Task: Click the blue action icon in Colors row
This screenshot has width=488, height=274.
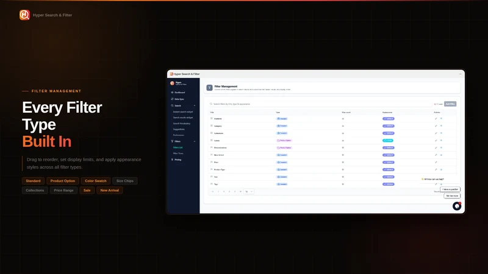Action: pos(441,141)
